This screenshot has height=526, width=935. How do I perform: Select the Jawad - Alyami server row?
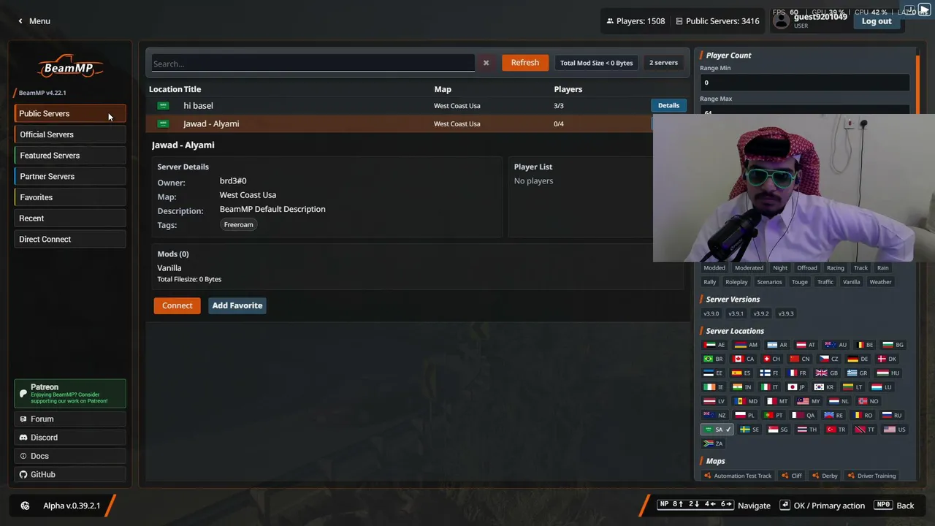coord(418,124)
